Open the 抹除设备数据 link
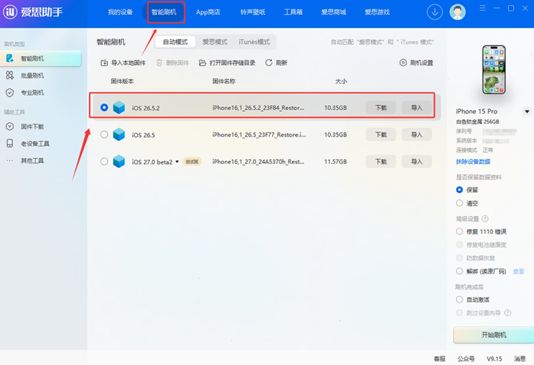The width and height of the screenshot is (534, 365). [473, 161]
